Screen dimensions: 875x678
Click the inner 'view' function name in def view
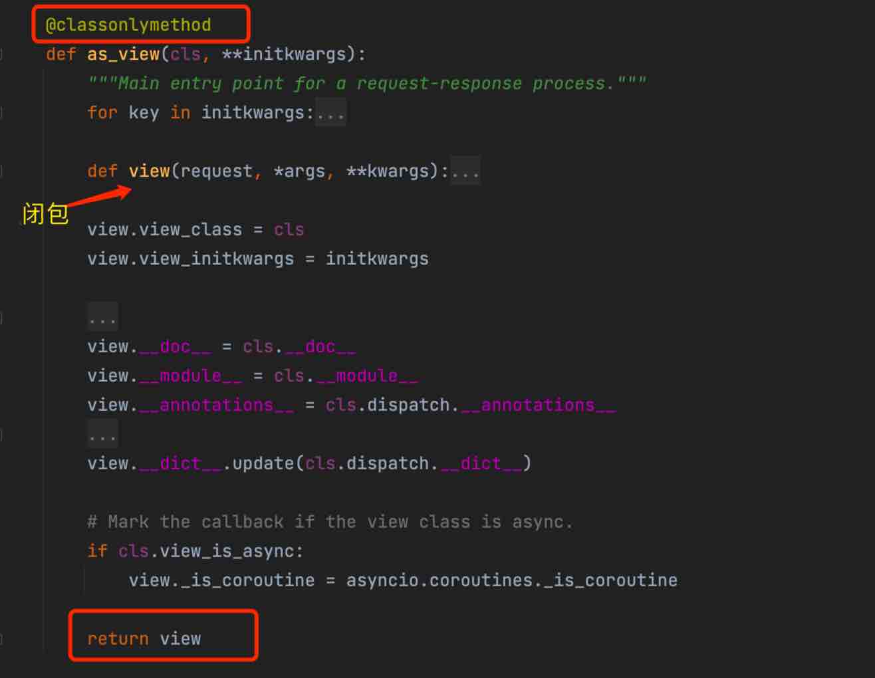pos(150,171)
